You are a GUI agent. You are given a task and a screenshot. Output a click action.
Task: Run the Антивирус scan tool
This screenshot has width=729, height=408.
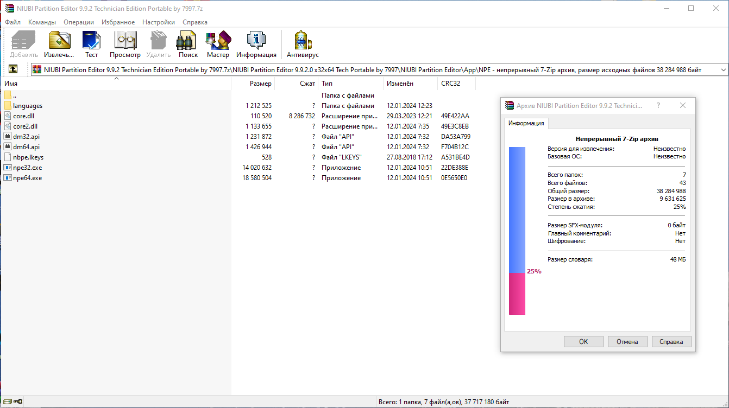point(302,43)
